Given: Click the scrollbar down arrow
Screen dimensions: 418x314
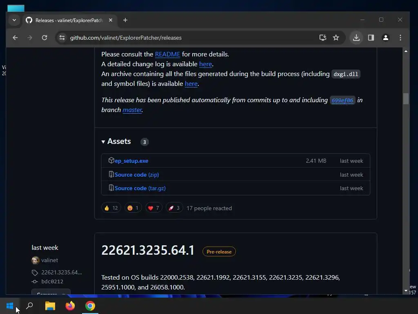Looking at the screenshot, I should tap(406, 291).
